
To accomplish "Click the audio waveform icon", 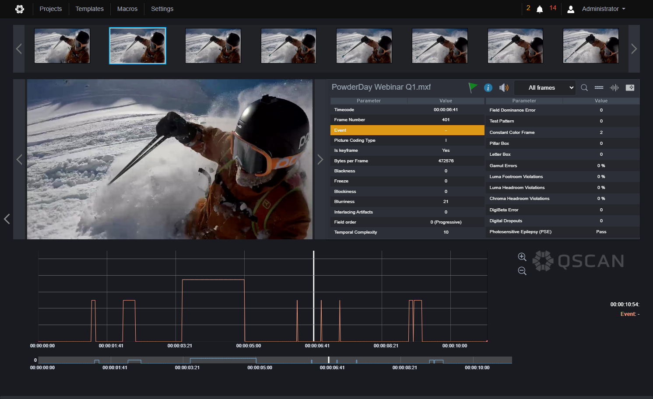I will pos(614,87).
